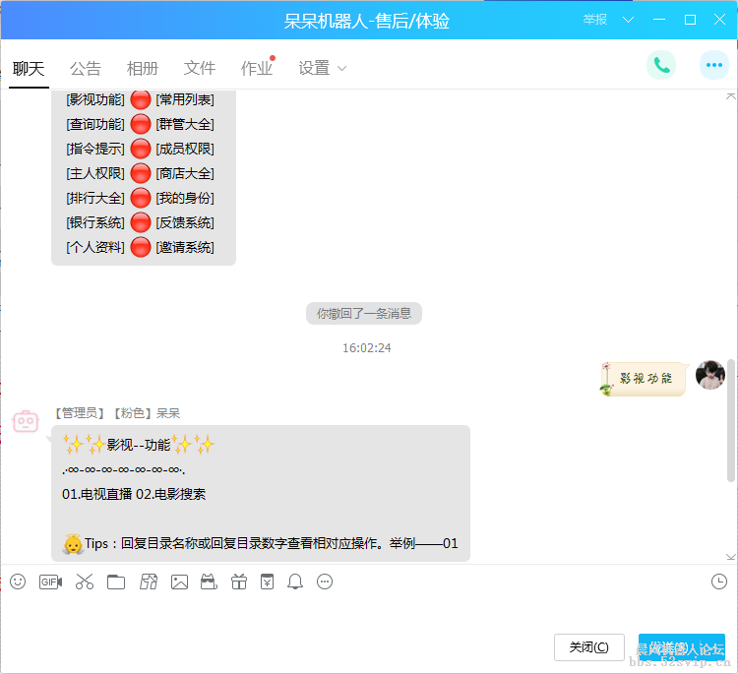The width and height of the screenshot is (738, 674).
Task: Open the 作业 tab
Action: [x=257, y=69]
